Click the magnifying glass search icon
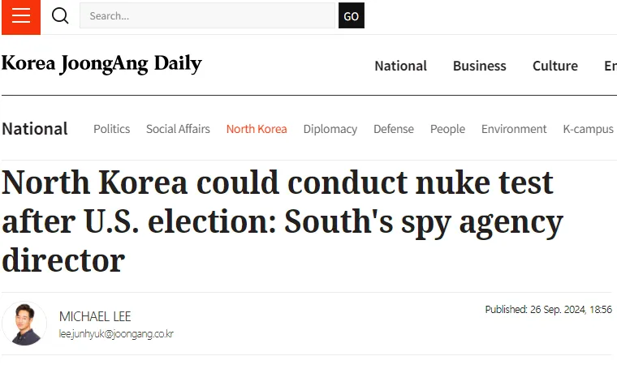Image resolution: width=617 pixels, height=369 pixels. [60, 16]
